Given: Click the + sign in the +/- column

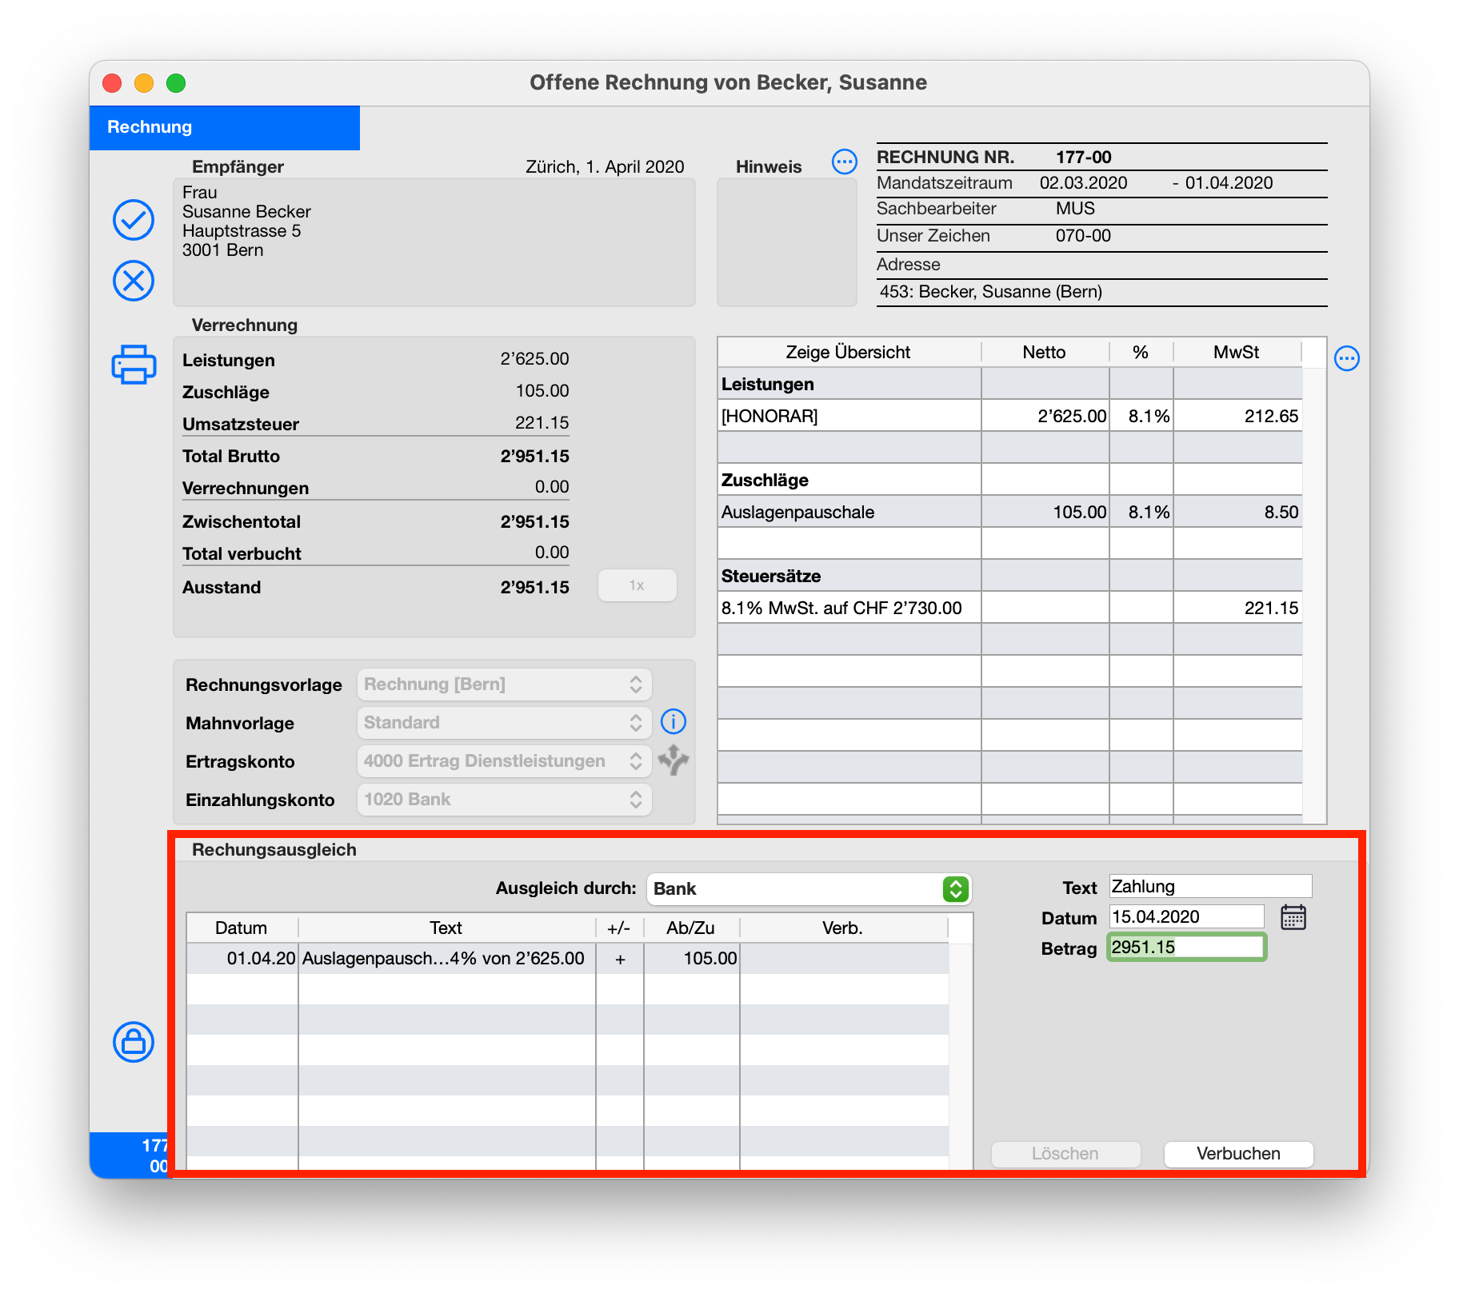Looking at the screenshot, I should [620, 959].
